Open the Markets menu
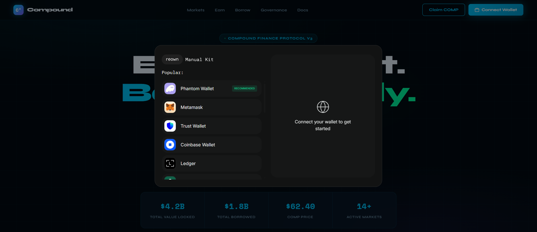Screen dimensions: 537x232 196,10
